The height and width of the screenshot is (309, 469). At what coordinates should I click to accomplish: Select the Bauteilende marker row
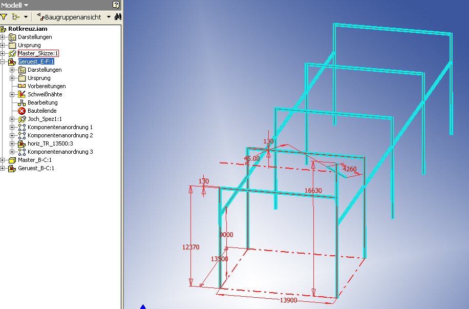tap(42, 111)
